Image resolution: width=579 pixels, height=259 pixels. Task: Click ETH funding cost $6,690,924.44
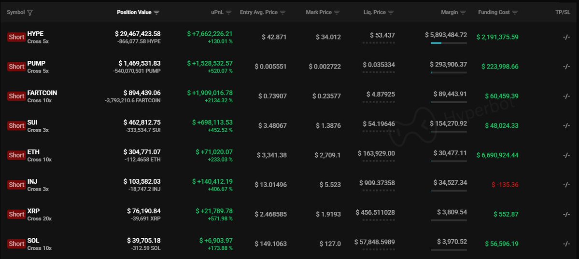click(497, 155)
